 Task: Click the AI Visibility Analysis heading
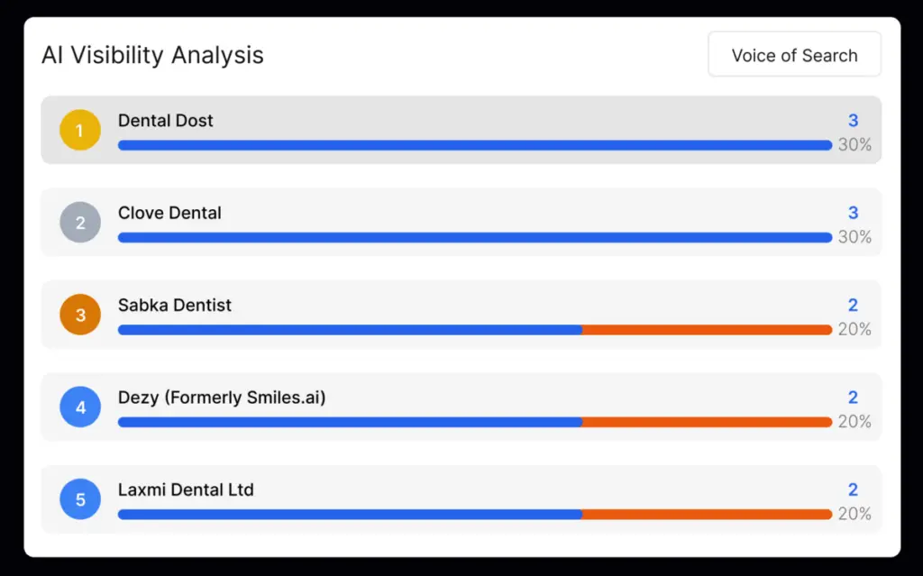pyautogui.click(x=151, y=55)
